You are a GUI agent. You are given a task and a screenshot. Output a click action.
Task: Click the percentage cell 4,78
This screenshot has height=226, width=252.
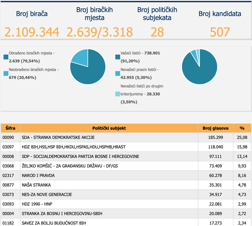click(x=242, y=185)
